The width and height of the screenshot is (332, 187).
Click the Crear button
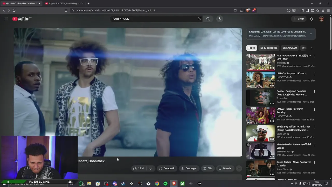(x=299, y=19)
